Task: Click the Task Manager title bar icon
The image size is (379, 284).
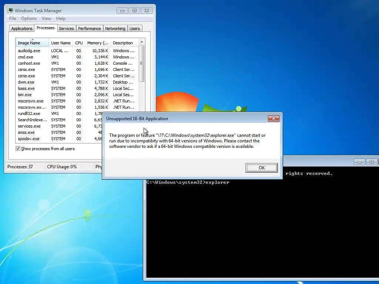Action: (10, 10)
